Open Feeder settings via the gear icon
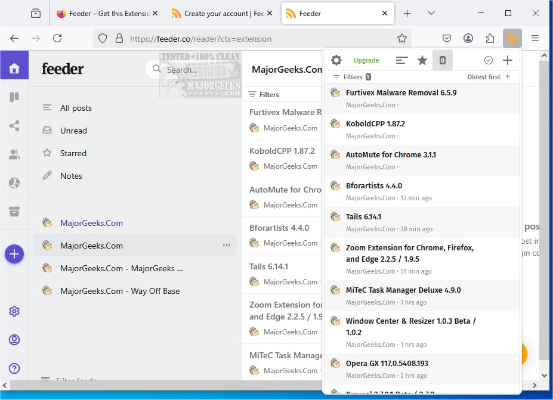This screenshot has height=400, width=553. click(x=336, y=60)
